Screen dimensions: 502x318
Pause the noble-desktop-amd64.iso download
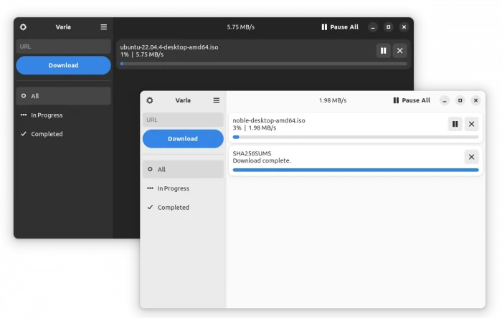455,124
